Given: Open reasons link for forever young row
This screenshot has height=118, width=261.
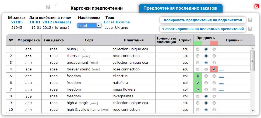Looking at the screenshot, I should coord(221,70).
